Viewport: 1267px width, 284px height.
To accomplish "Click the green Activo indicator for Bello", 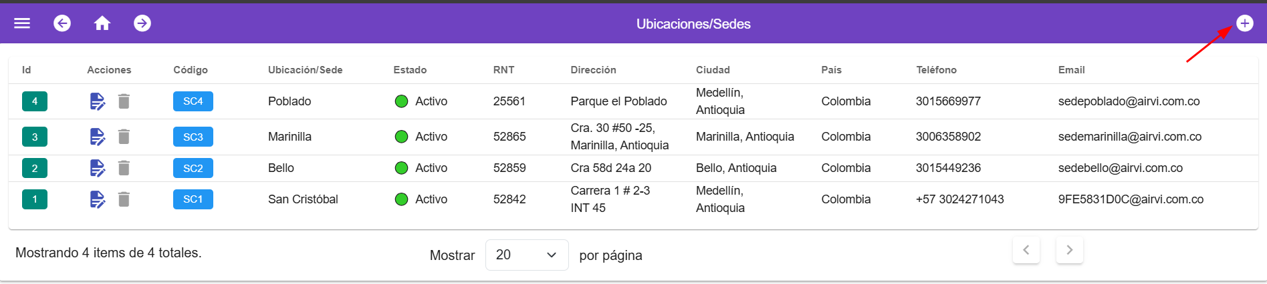I will pyautogui.click(x=401, y=168).
